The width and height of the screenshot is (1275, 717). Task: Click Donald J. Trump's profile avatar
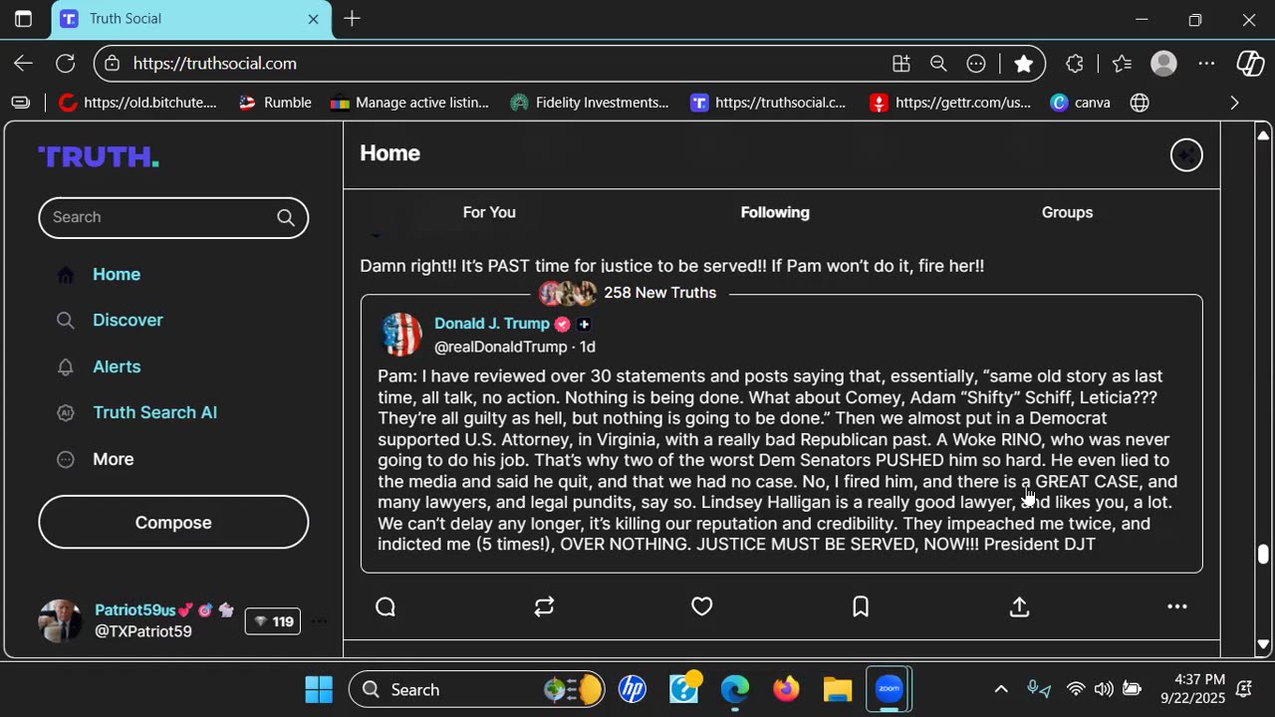coord(401,335)
